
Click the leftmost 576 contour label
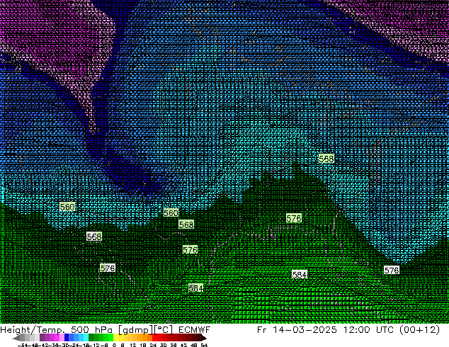coord(108,268)
